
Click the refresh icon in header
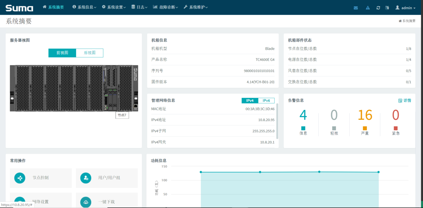coord(378,8)
